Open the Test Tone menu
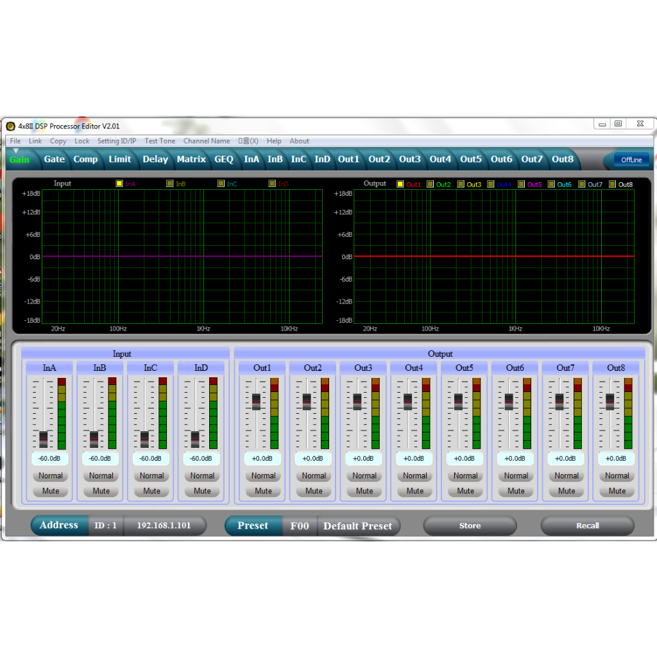 click(159, 141)
